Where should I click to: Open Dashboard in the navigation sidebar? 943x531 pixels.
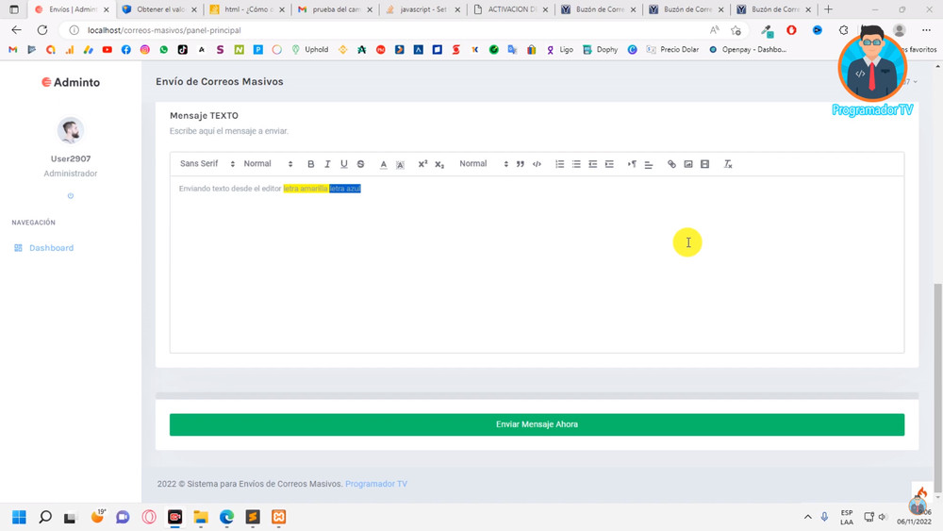[51, 248]
